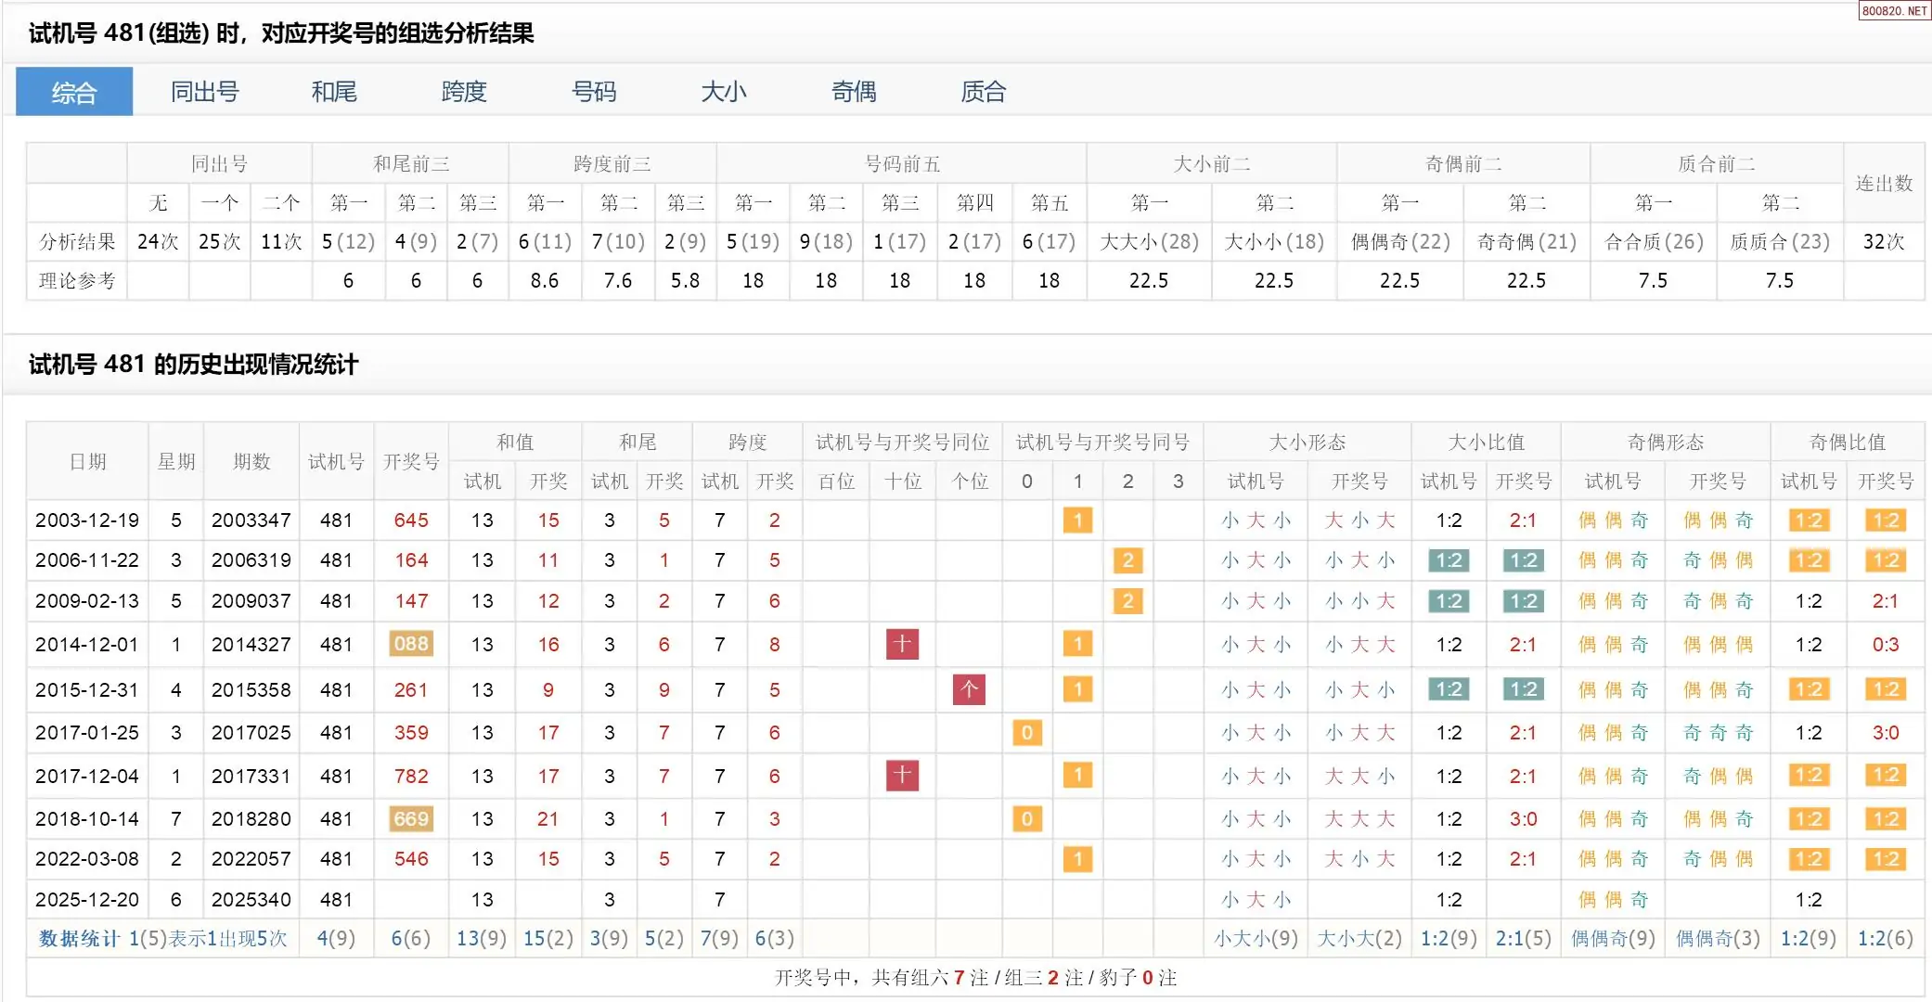Switch to the 奇偶 tab

click(x=854, y=92)
